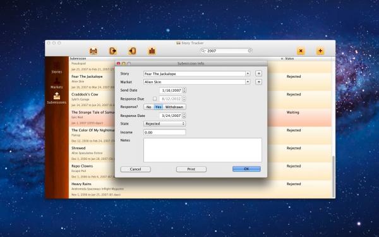Open the Markets section in the sidebar
Image resolution: width=379 pixels, height=237 pixels.
57,83
